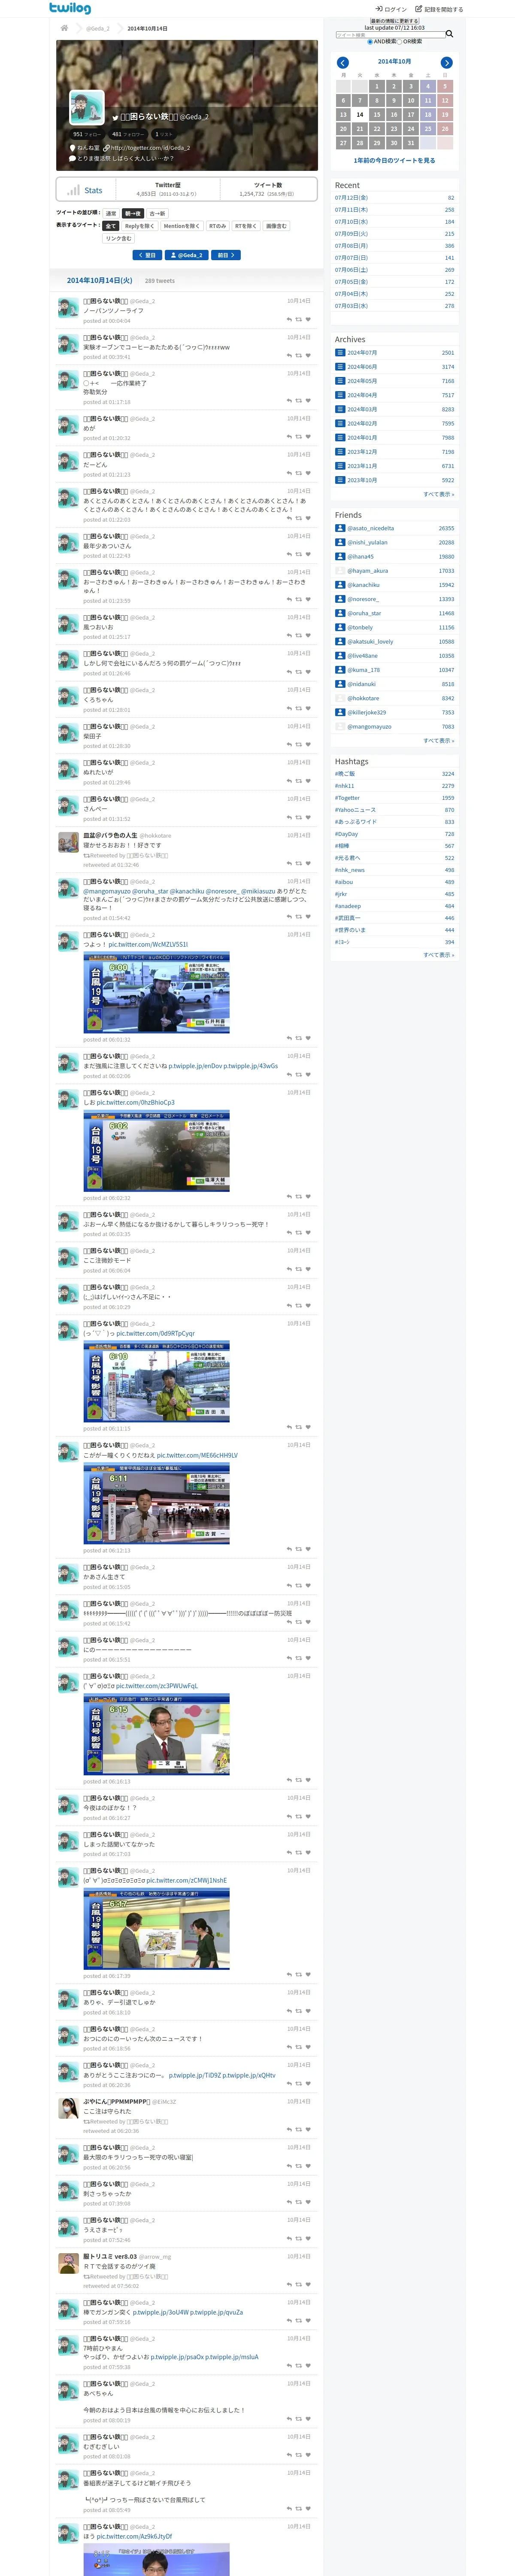Open the #nhk11 hashtag
This screenshot has height=2576, width=515.
[x=345, y=786]
